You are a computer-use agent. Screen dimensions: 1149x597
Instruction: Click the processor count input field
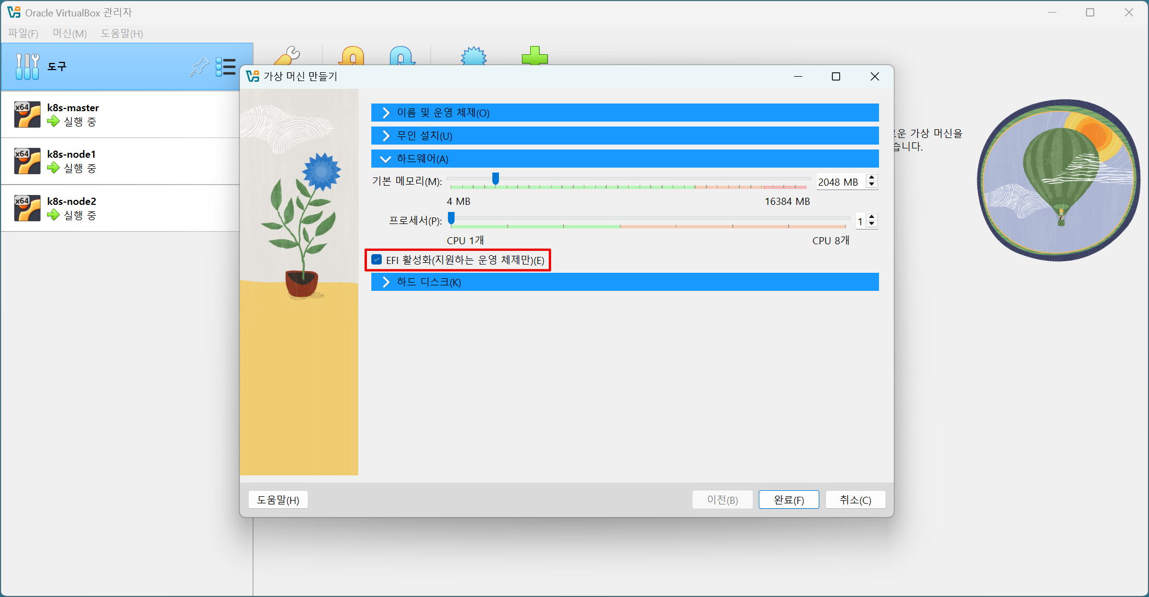click(860, 221)
